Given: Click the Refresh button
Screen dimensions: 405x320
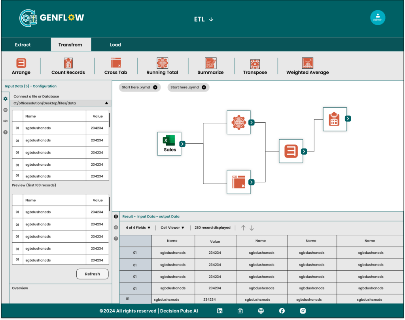Looking at the screenshot, I should 92,274.
